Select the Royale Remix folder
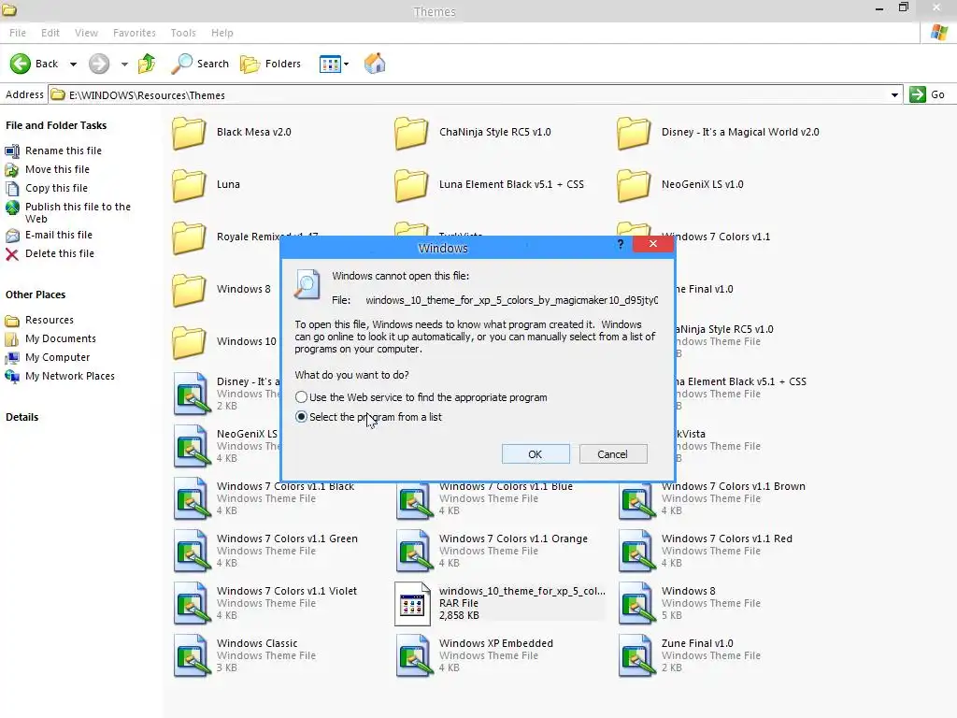Viewport: 957px width, 718px height. (x=189, y=238)
